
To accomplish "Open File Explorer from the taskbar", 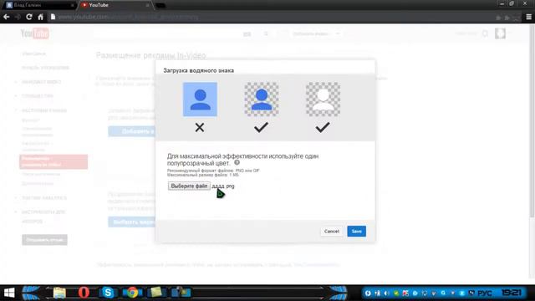I will tap(59, 293).
